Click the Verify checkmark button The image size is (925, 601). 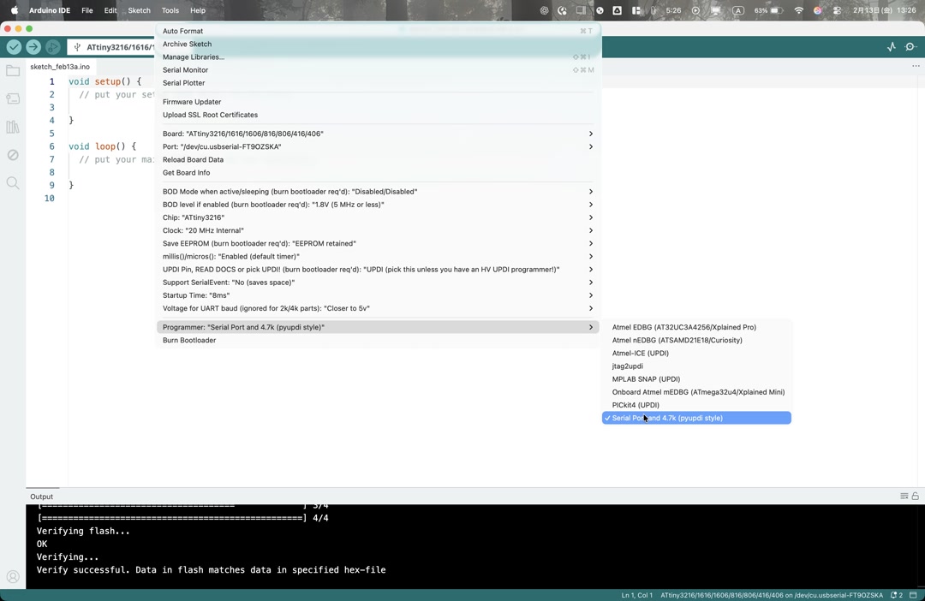pyautogui.click(x=15, y=47)
